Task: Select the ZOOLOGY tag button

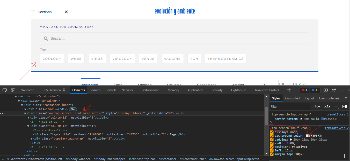Action: coord(52,58)
